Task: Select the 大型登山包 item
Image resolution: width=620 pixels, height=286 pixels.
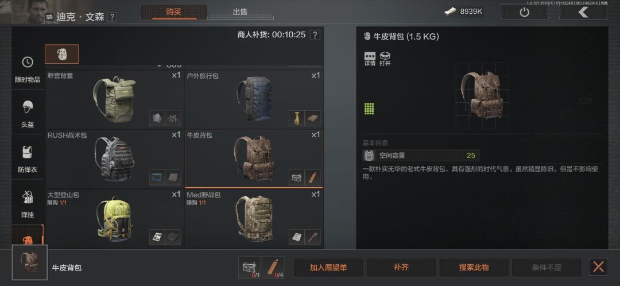Action: [x=115, y=218]
